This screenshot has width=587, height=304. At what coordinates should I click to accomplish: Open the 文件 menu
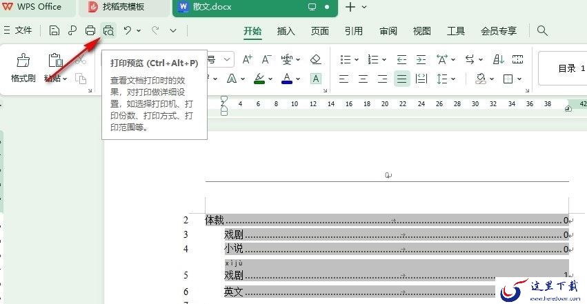tap(18, 30)
